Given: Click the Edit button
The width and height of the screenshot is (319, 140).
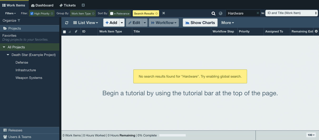Looking at the screenshot, I should coord(134,23).
